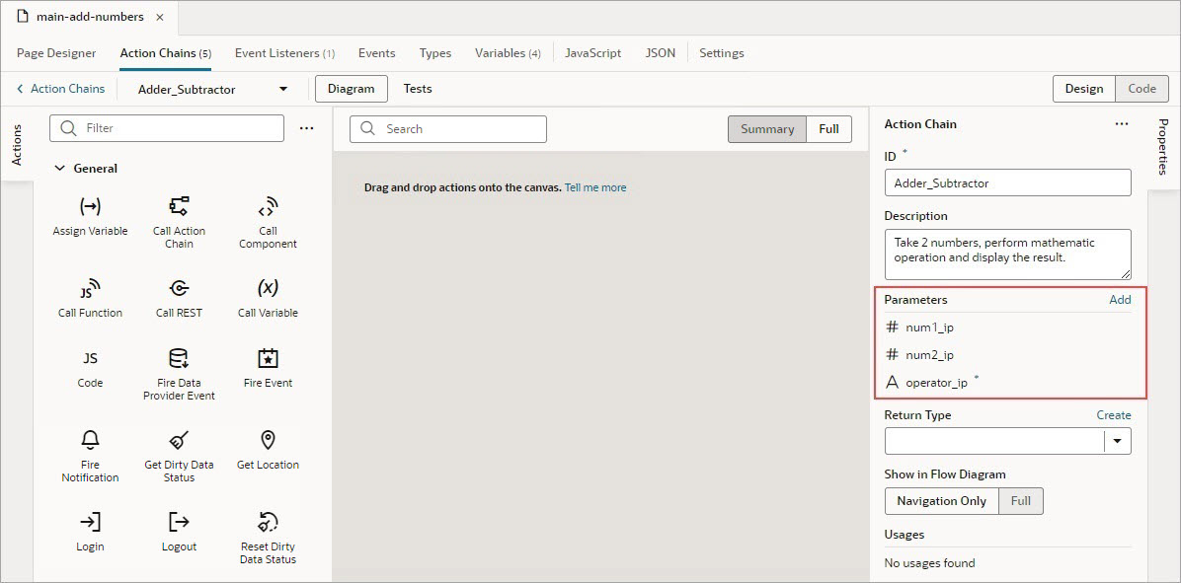Set Show in Flow Diagram to Full
Screen dimensions: 1181x583
1021,500
